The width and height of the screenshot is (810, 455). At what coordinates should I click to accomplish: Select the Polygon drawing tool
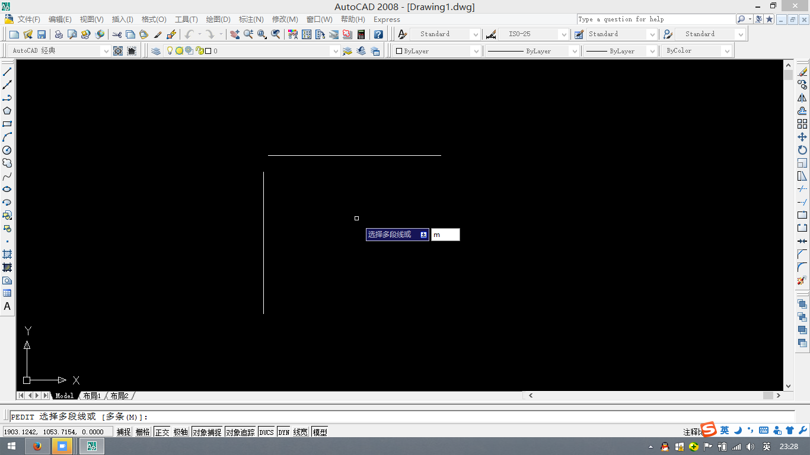pos(7,111)
